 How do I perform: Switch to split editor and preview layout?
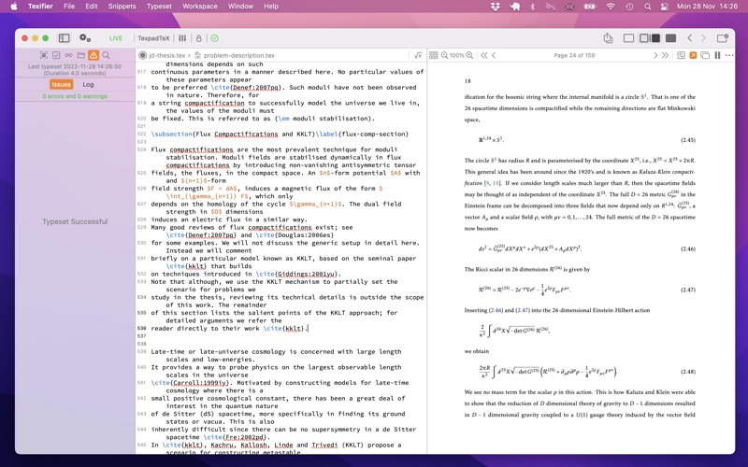coord(650,38)
